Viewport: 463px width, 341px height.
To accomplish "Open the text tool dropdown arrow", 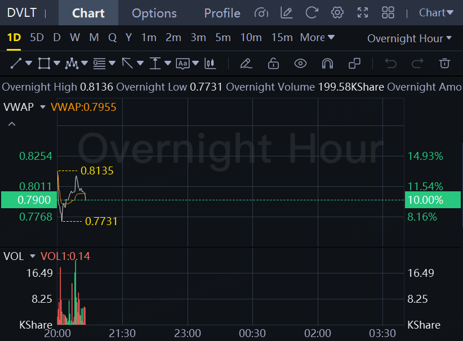I will pos(195,63).
